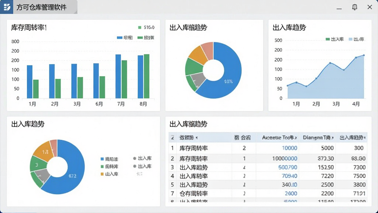
Task: Click the 10000000 value in row 2
Action: 285,159
